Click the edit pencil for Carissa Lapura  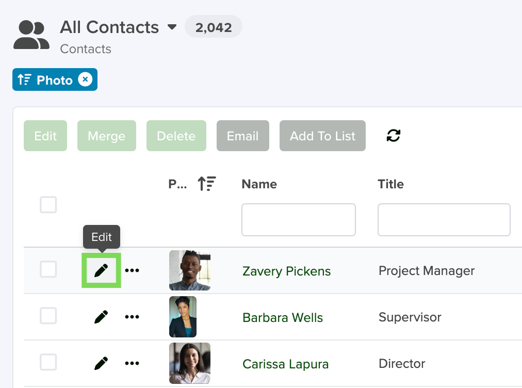click(x=101, y=363)
